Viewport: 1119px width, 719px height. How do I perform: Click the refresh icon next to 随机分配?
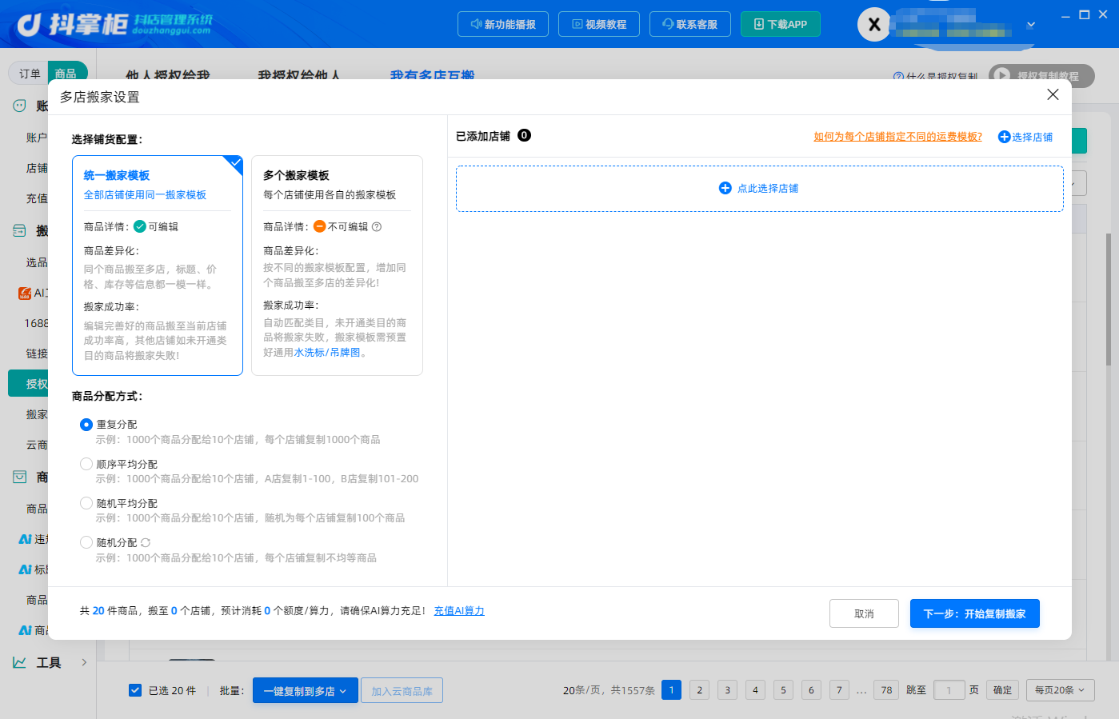[146, 543]
